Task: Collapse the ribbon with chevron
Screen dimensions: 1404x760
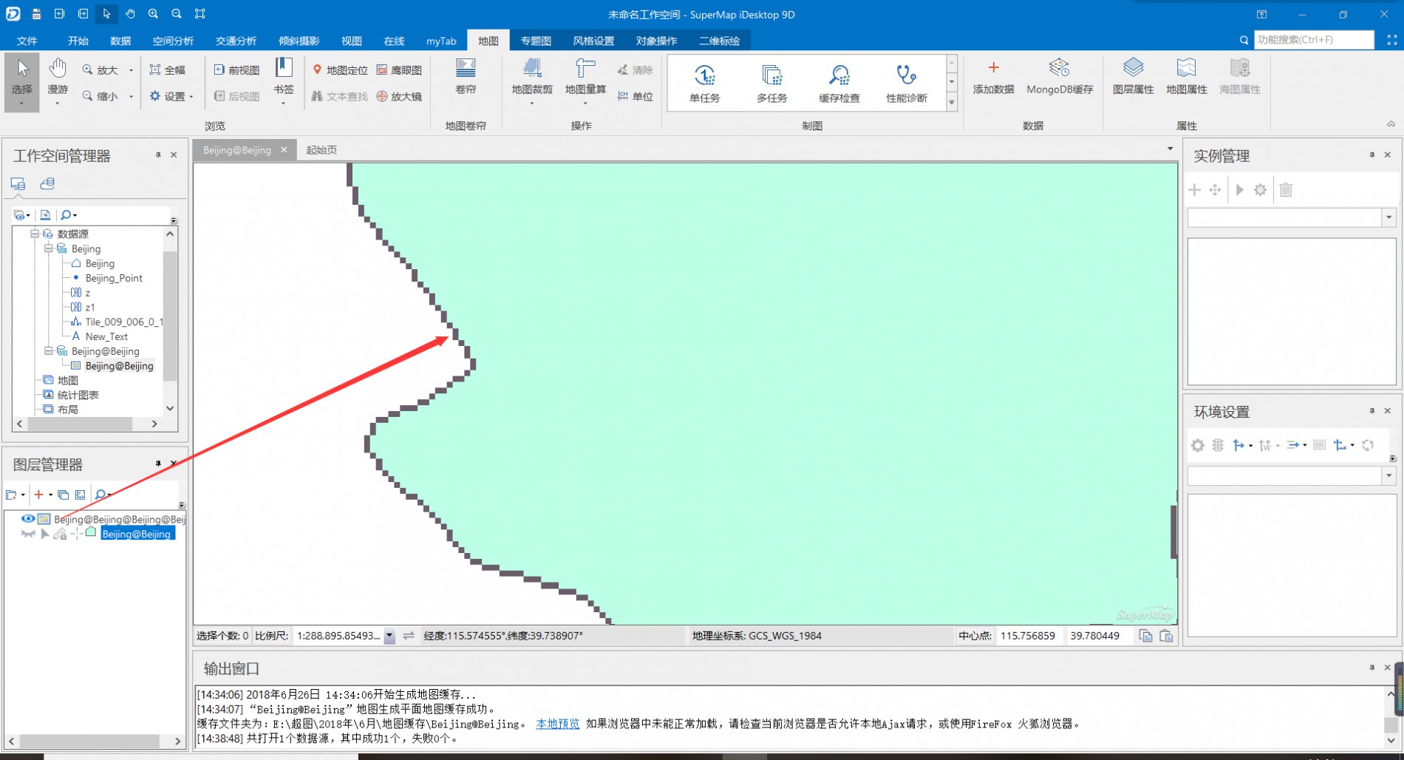Action: pyautogui.click(x=1391, y=124)
